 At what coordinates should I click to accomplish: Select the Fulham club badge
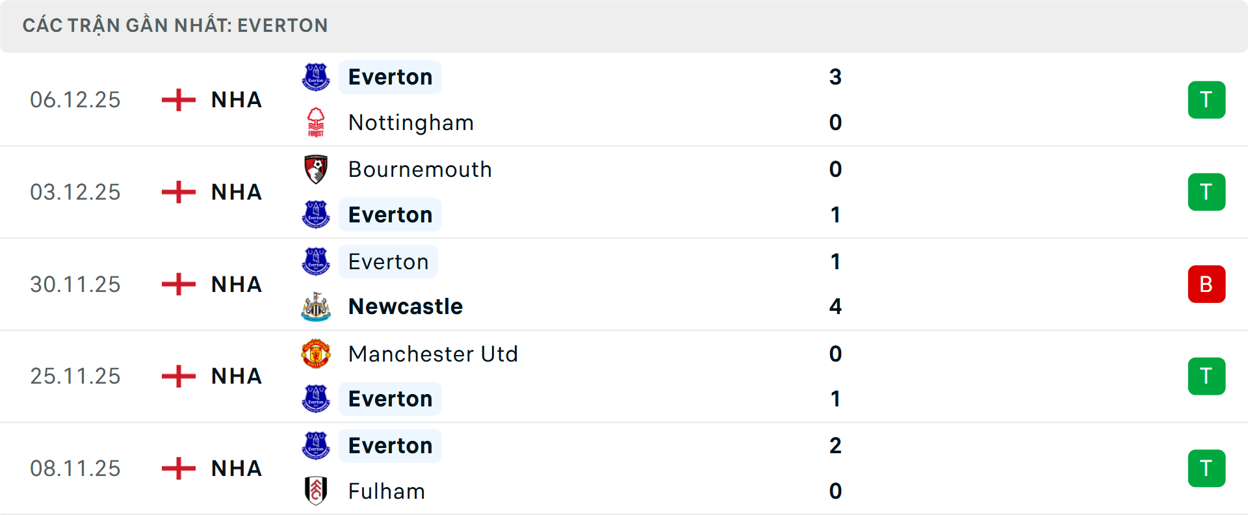point(317,492)
